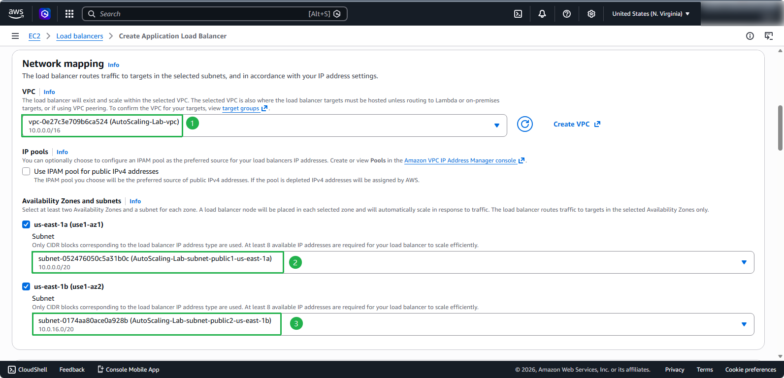This screenshot has width=784, height=378.
Task: Click the page vertical scrollbar thumb
Action: [x=780, y=127]
